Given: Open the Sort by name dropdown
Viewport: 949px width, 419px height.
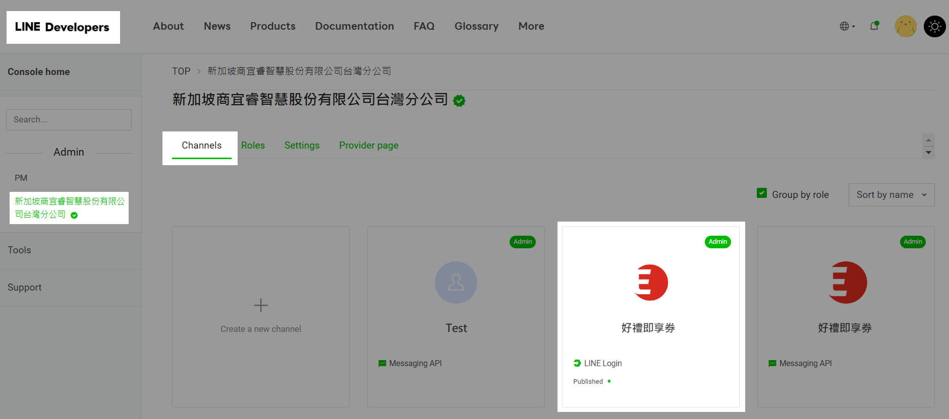Looking at the screenshot, I should pos(891,195).
